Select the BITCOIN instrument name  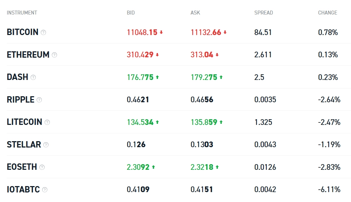click(x=22, y=32)
